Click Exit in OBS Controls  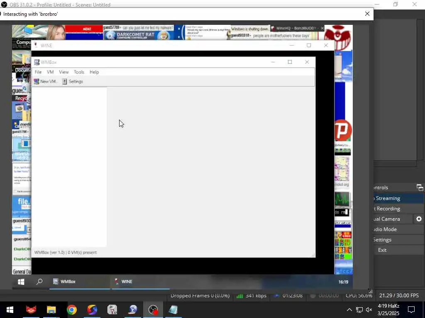click(398, 250)
